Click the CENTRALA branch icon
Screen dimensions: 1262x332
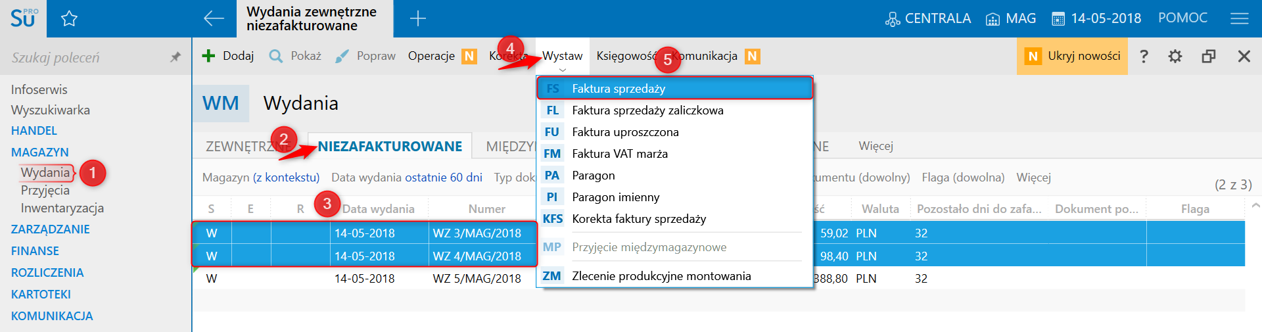tap(893, 19)
